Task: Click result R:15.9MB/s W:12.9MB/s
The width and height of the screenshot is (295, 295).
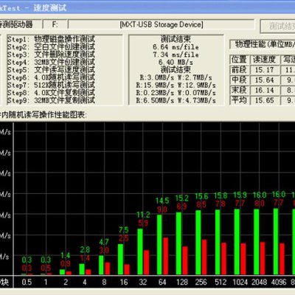Action: click(x=176, y=85)
